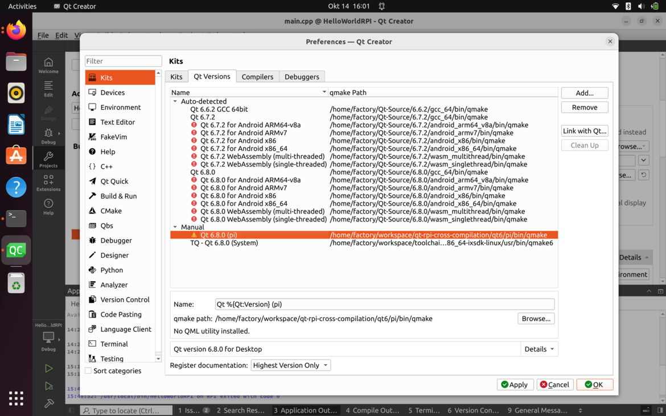The width and height of the screenshot is (666, 416).
Task: Open the Devices preferences category
Action: (x=120, y=93)
